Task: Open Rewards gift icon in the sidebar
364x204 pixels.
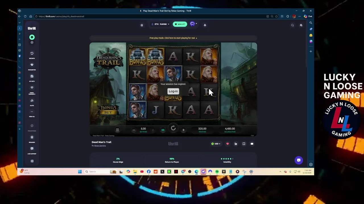Action: [x=32, y=137]
